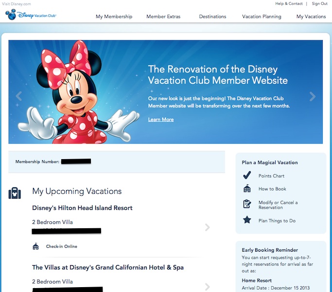Click the Points Chart checkmark icon
The height and width of the screenshot is (292, 332).
[247, 175]
